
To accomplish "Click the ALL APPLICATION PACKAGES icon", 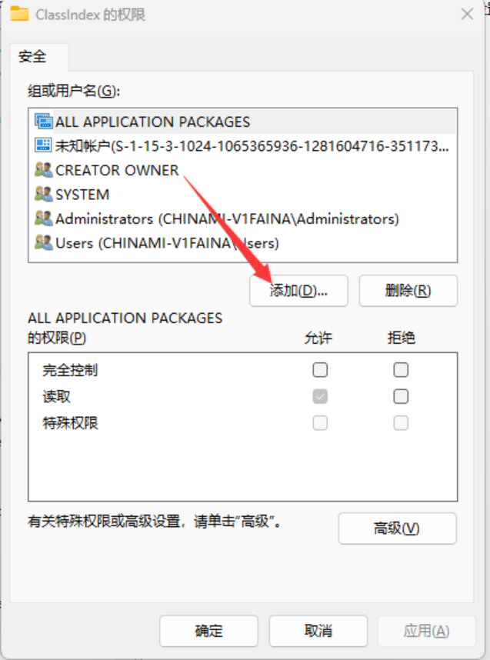I will coord(43,122).
